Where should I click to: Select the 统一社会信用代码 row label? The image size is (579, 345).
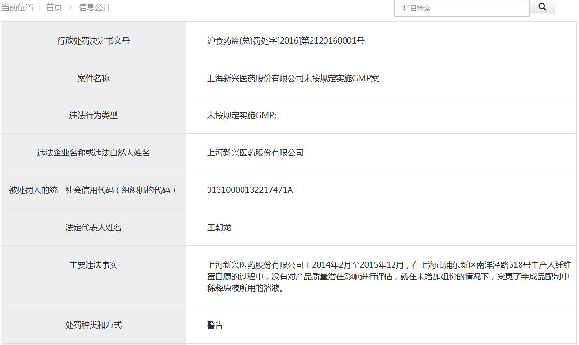tap(93, 190)
